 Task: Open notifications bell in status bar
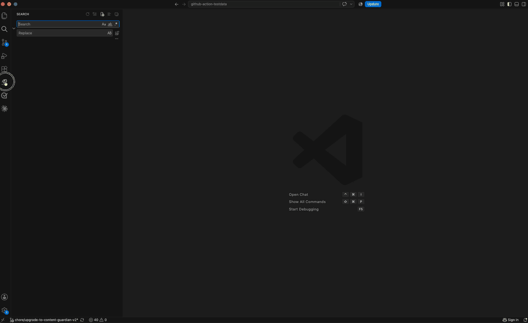pyautogui.click(x=525, y=320)
